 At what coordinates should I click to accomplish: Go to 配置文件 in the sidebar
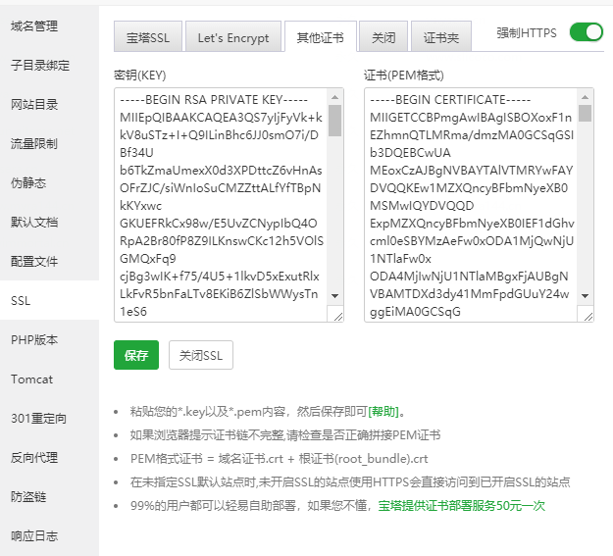pyautogui.click(x=34, y=262)
